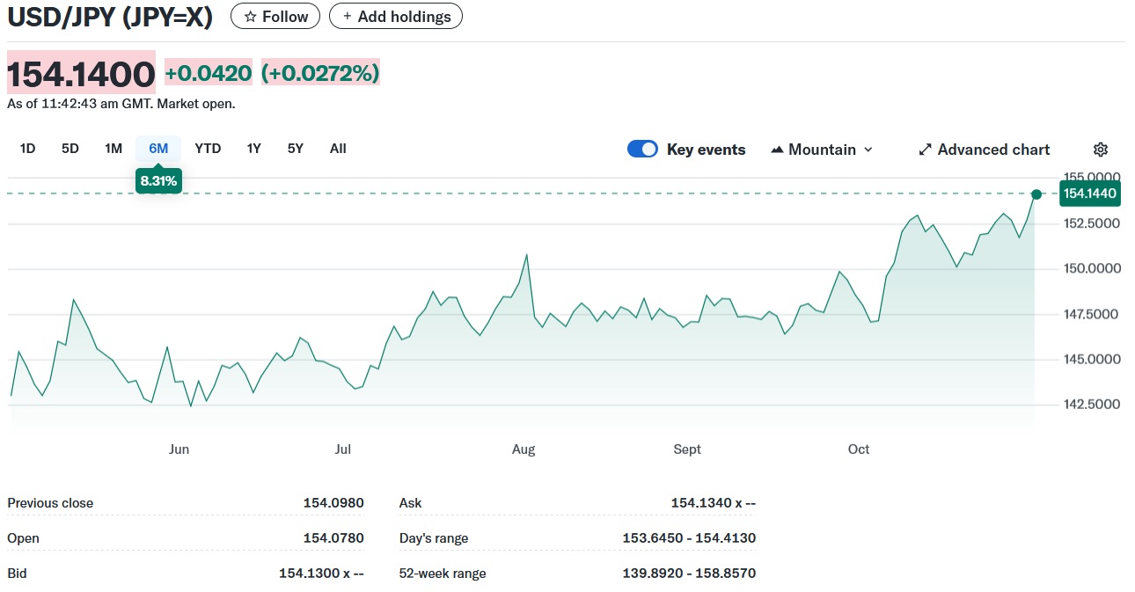This screenshot has width=1135, height=592.
Task: Click the (+0.0272%) percent change
Action: tap(320, 73)
